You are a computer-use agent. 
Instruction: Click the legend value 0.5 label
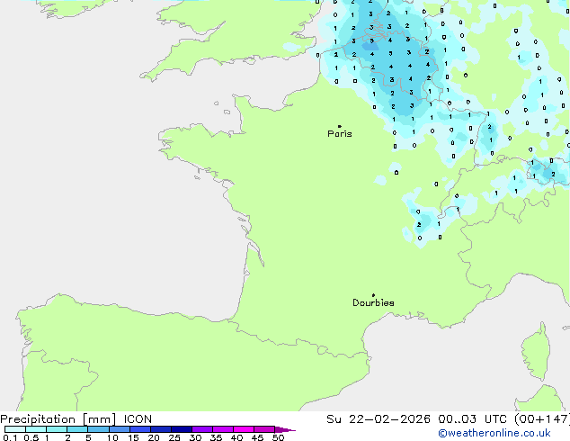(x=31, y=437)
